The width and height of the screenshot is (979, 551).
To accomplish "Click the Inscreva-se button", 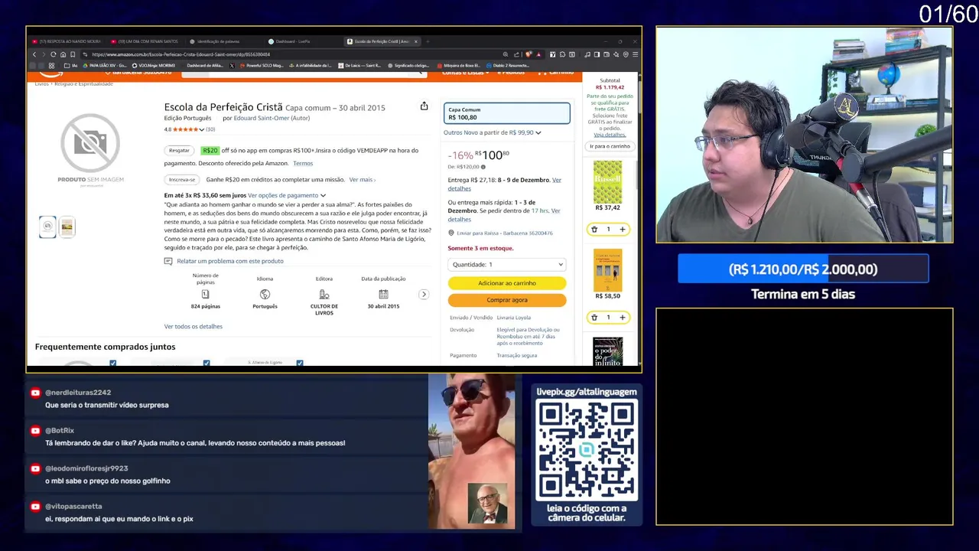I will point(182,180).
